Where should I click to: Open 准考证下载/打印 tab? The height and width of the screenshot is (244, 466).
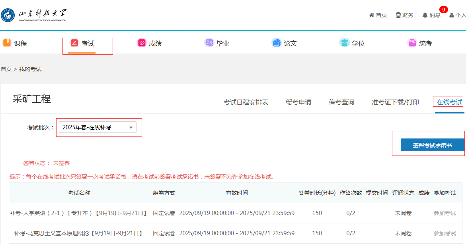pos(395,102)
